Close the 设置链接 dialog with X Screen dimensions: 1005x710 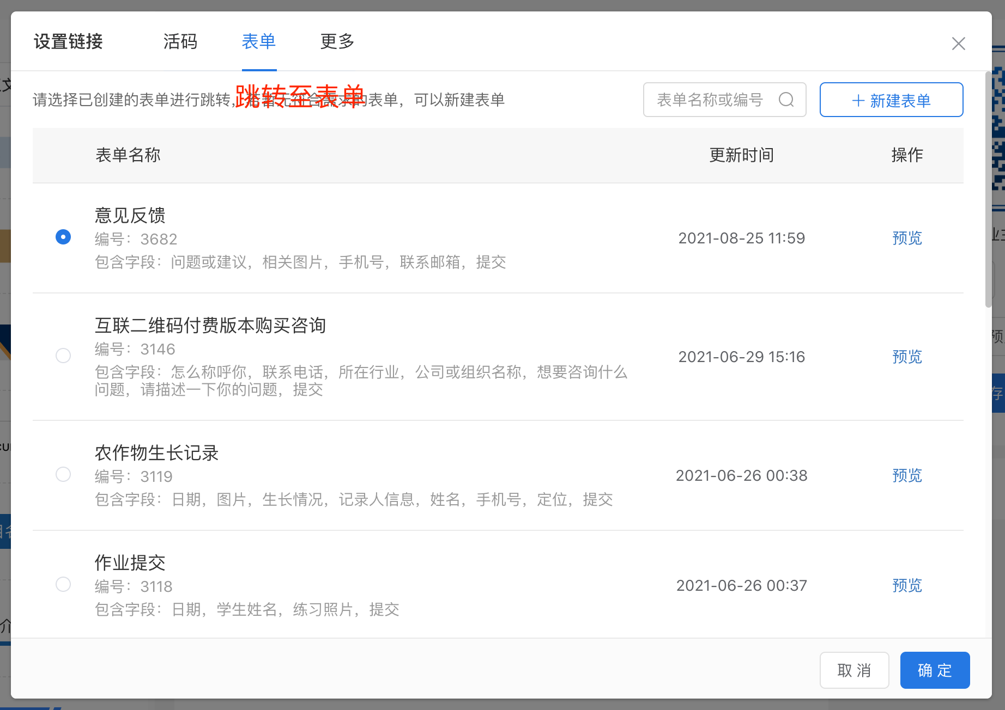coord(958,44)
